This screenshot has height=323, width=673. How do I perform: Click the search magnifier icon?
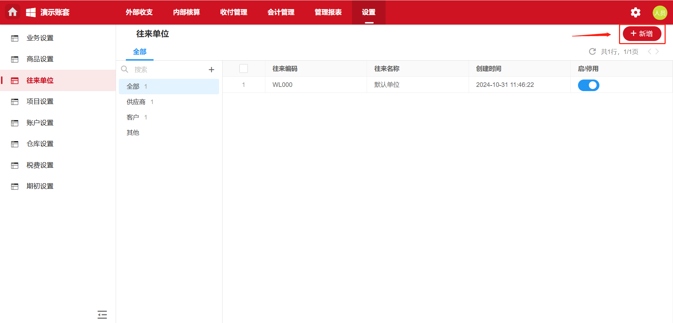pos(124,69)
